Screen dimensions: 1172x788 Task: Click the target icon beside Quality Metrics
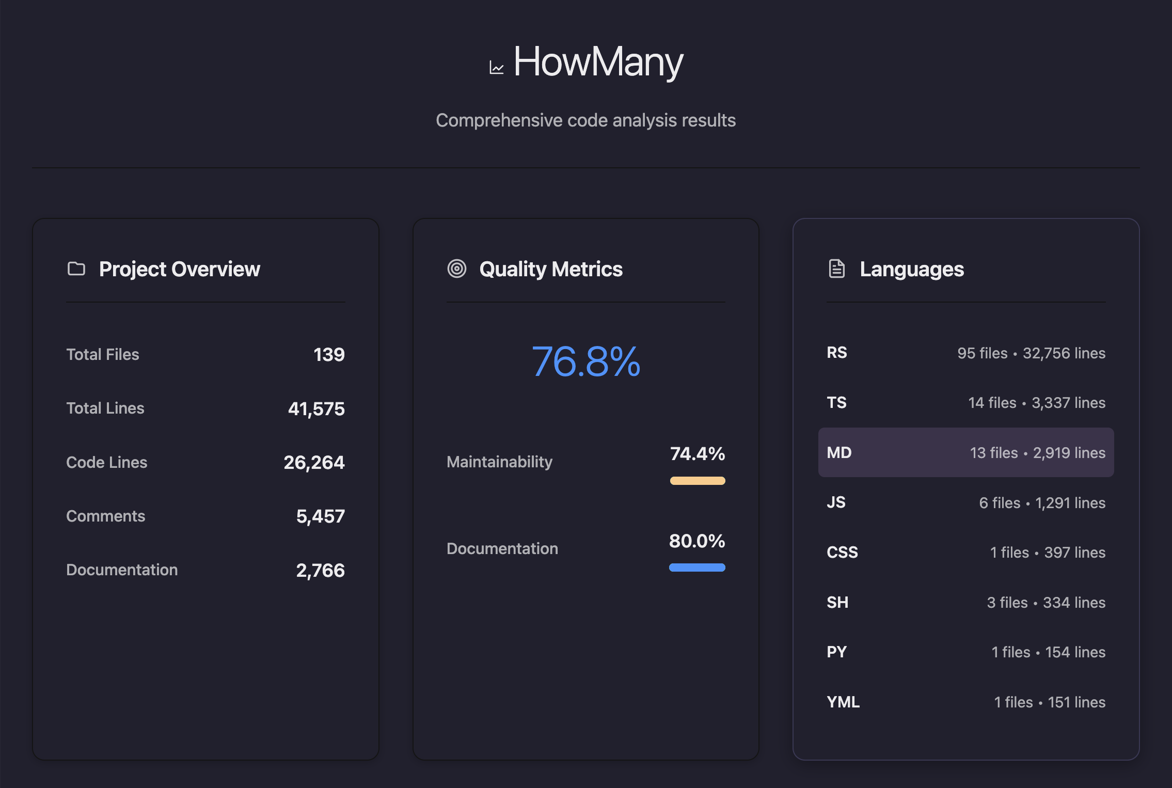(x=456, y=269)
